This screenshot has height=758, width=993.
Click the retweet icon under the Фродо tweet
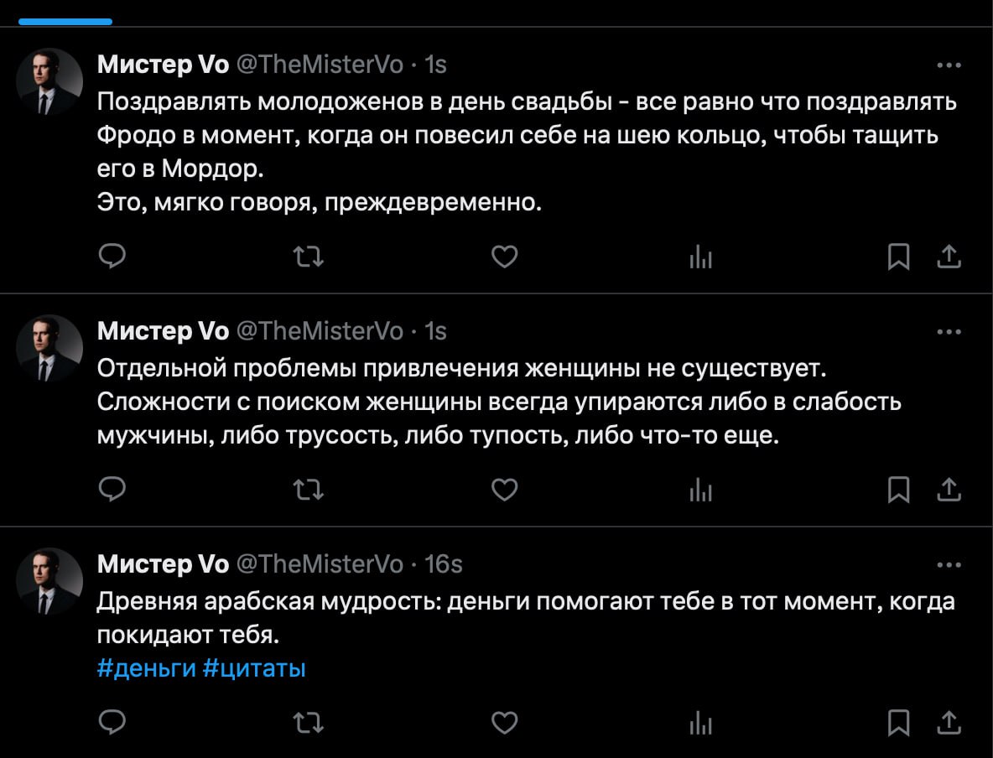[x=309, y=257]
